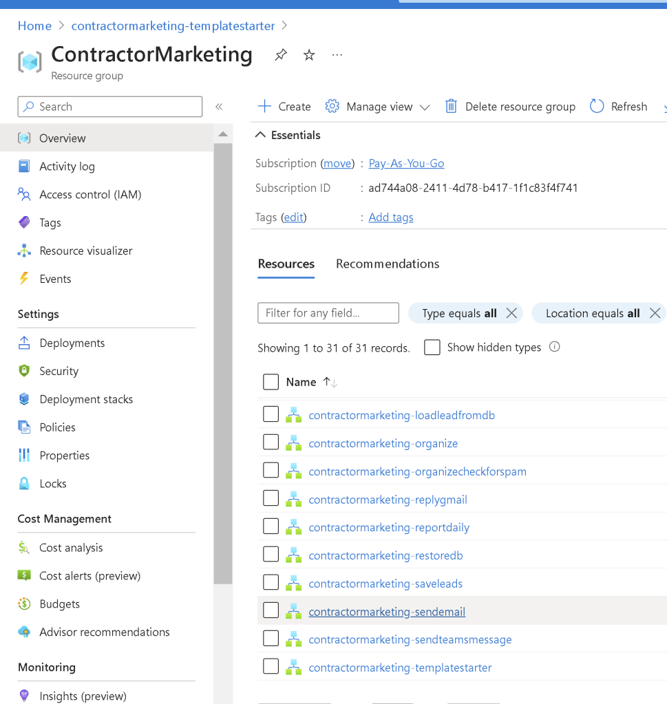Open the Type equals all filter
Image resolution: width=667 pixels, height=704 pixels.
[459, 313]
